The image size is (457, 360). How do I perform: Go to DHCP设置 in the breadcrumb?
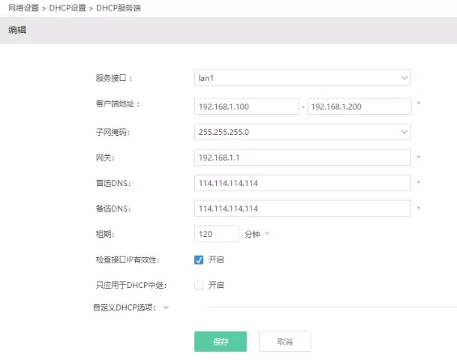click(x=68, y=7)
